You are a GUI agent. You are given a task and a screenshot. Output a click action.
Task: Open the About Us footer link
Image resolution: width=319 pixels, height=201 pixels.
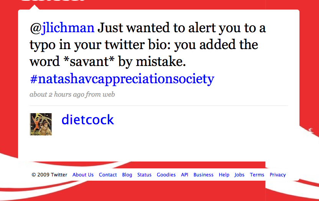coord(83,175)
